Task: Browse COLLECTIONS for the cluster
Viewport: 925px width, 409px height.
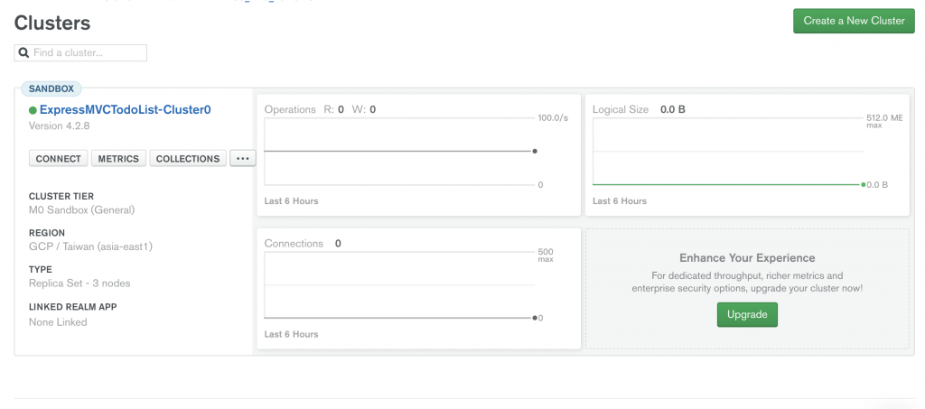Action: [x=188, y=159]
